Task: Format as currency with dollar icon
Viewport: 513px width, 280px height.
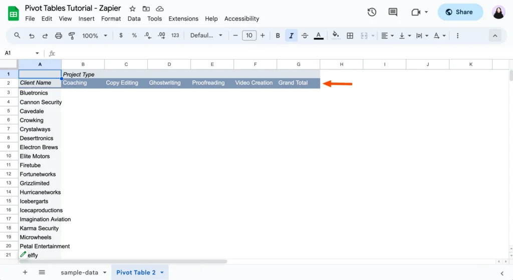Action: (121, 35)
